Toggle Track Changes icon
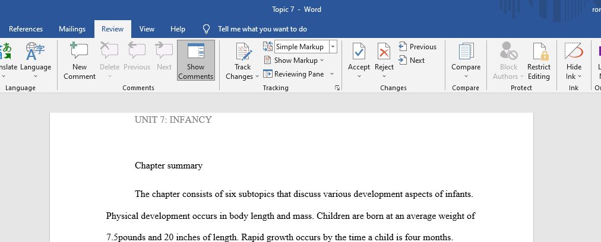Screen dimensions: 601x242 243,52
